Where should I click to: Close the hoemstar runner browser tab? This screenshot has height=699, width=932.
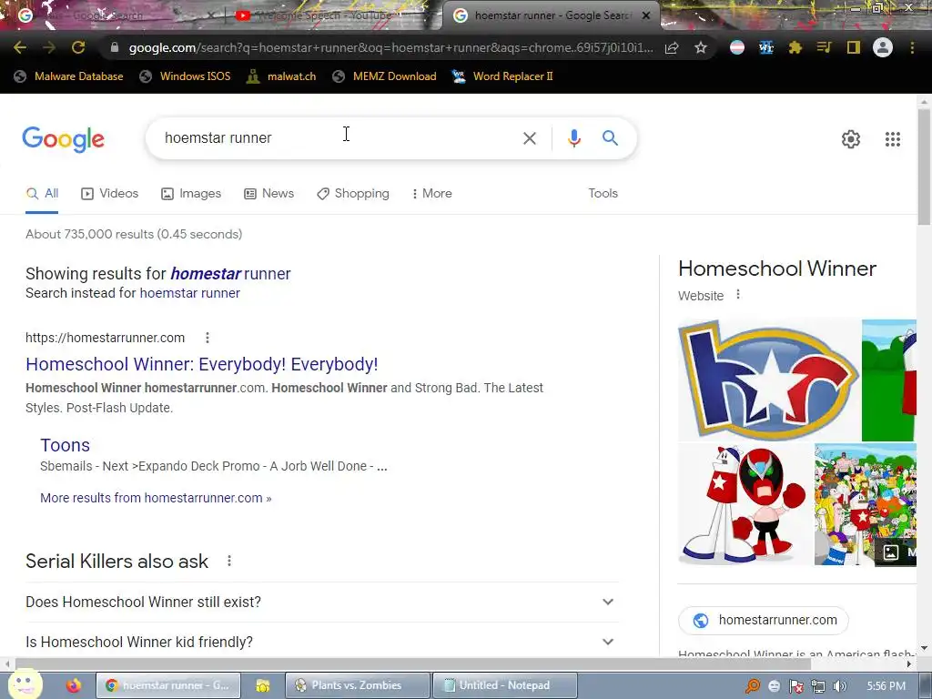click(x=646, y=15)
